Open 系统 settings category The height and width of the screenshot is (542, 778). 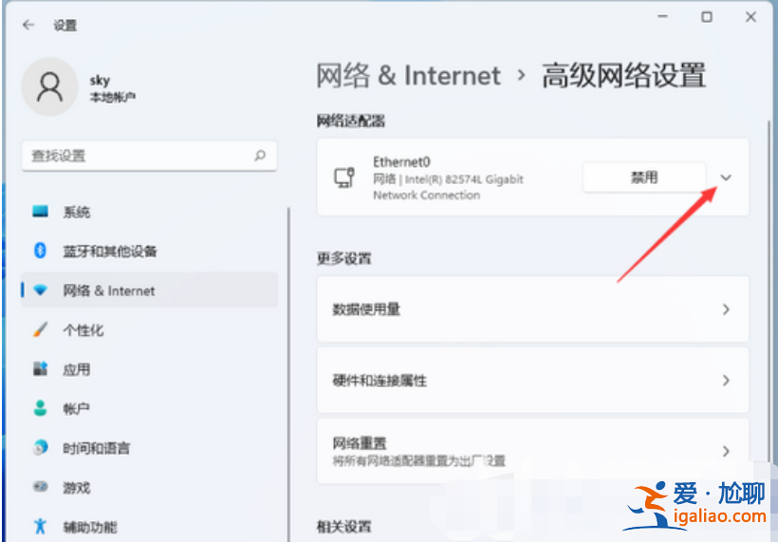[x=149, y=212]
